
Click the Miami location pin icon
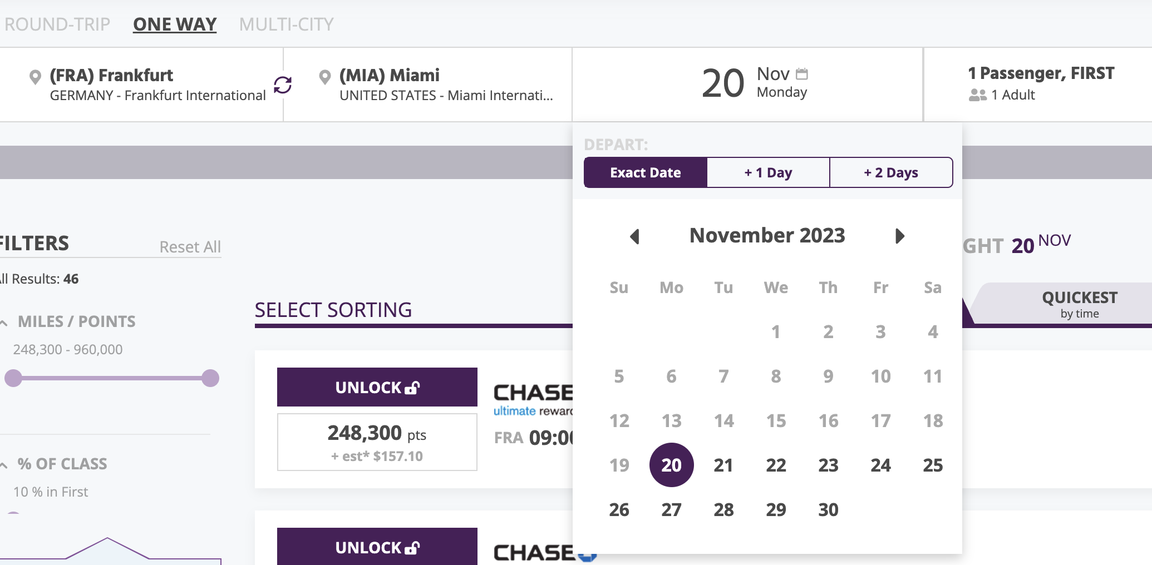pyautogui.click(x=325, y=77)
